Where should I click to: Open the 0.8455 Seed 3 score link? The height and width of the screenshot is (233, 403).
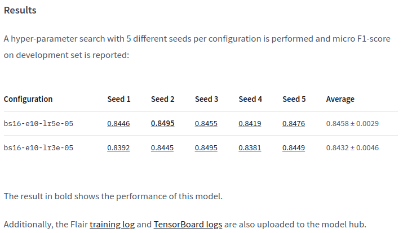[206, 124]
